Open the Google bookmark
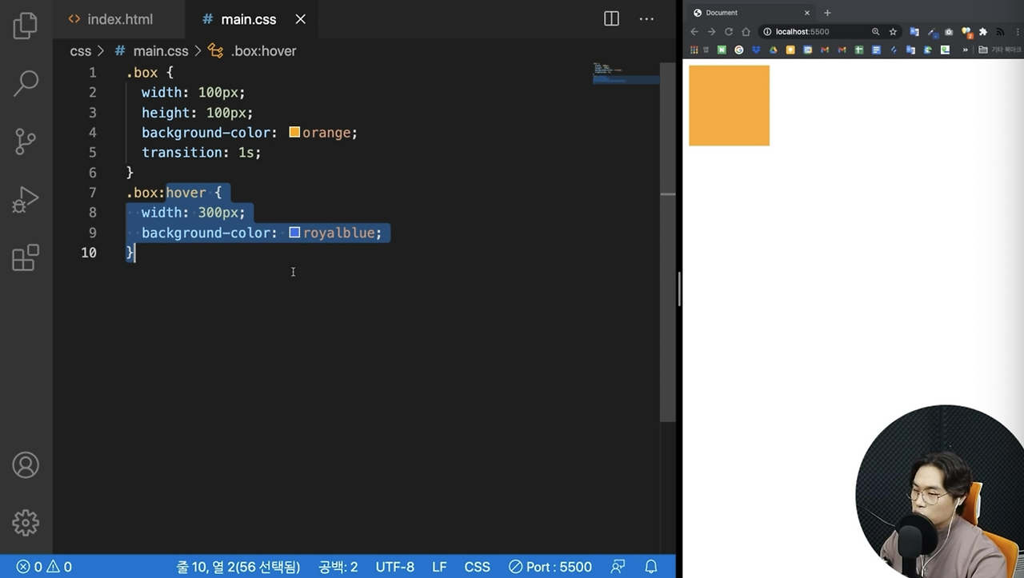 click(x=738, y=50)
